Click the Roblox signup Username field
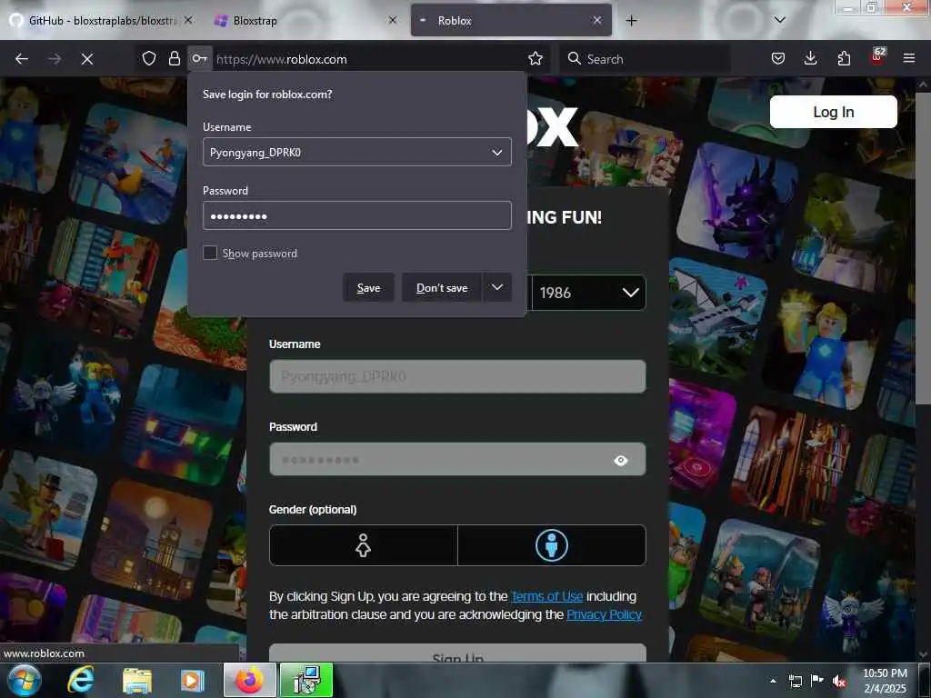931x698 pixels. [457, 376]
